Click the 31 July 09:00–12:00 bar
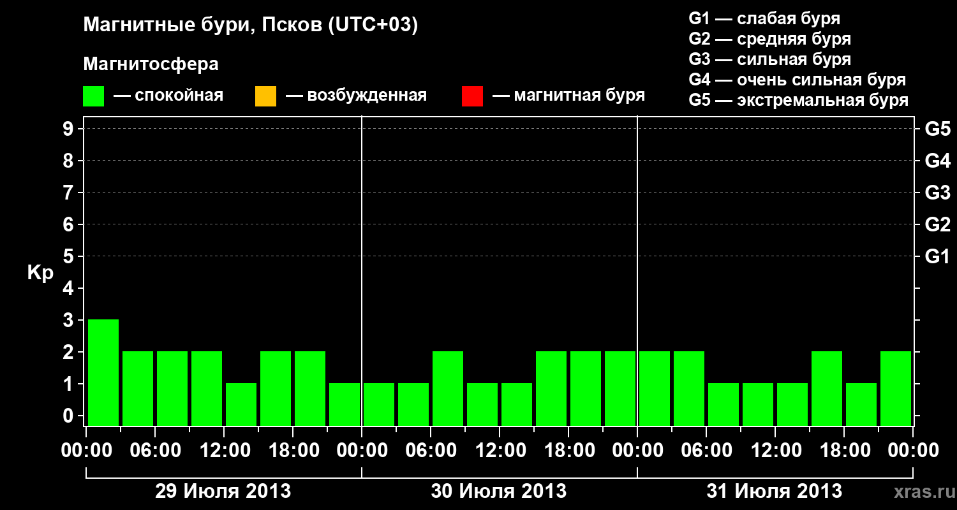 click(758, 404)
